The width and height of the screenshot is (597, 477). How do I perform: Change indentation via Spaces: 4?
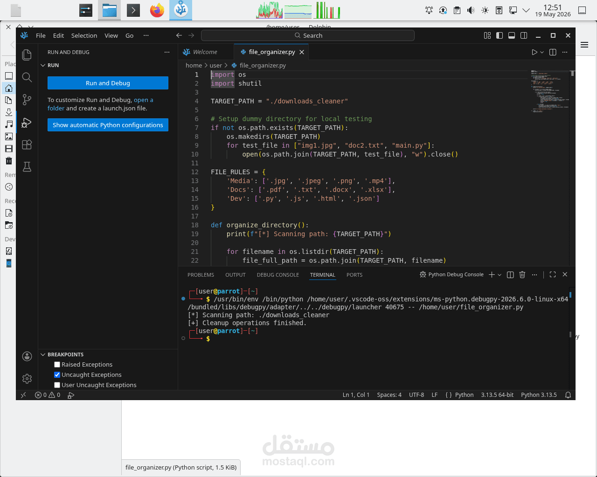pyautogui.click(x=389, y=395)
